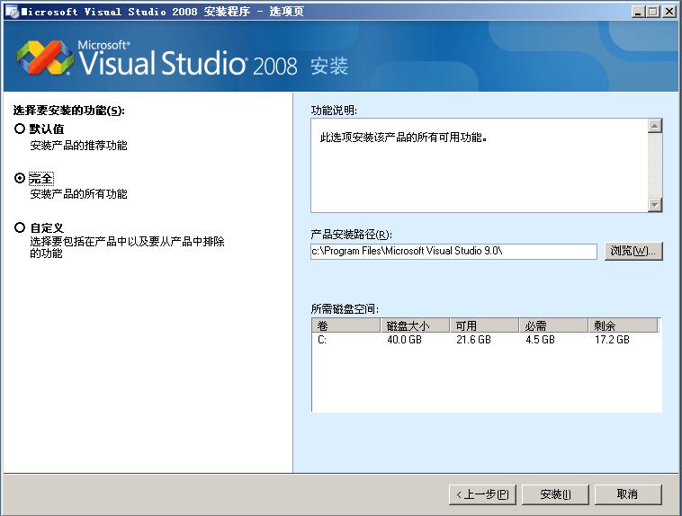Minimize the setup window
Viewport: 682px width, 516px height.
638,12
